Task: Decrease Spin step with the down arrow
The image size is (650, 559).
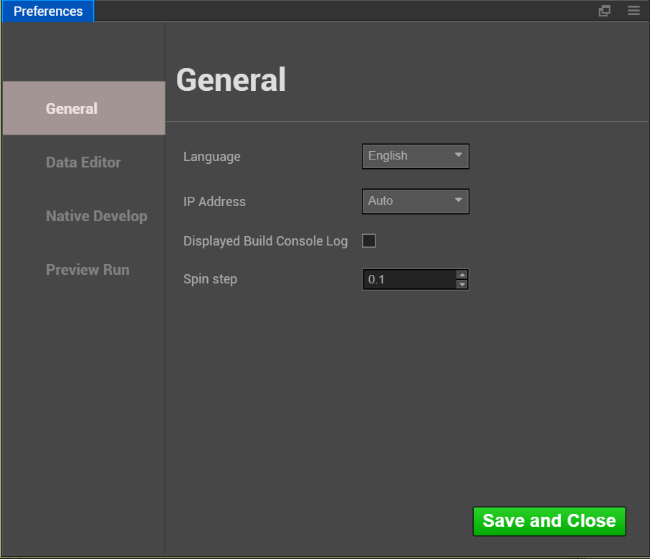Action: (x=462, y=284)
